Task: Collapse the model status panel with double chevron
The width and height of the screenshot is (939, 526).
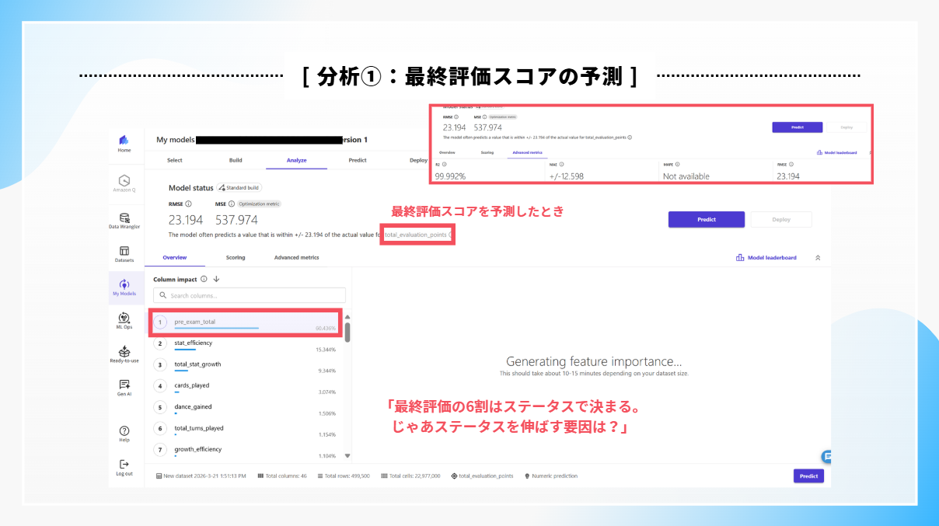Action: pos(818,257)
